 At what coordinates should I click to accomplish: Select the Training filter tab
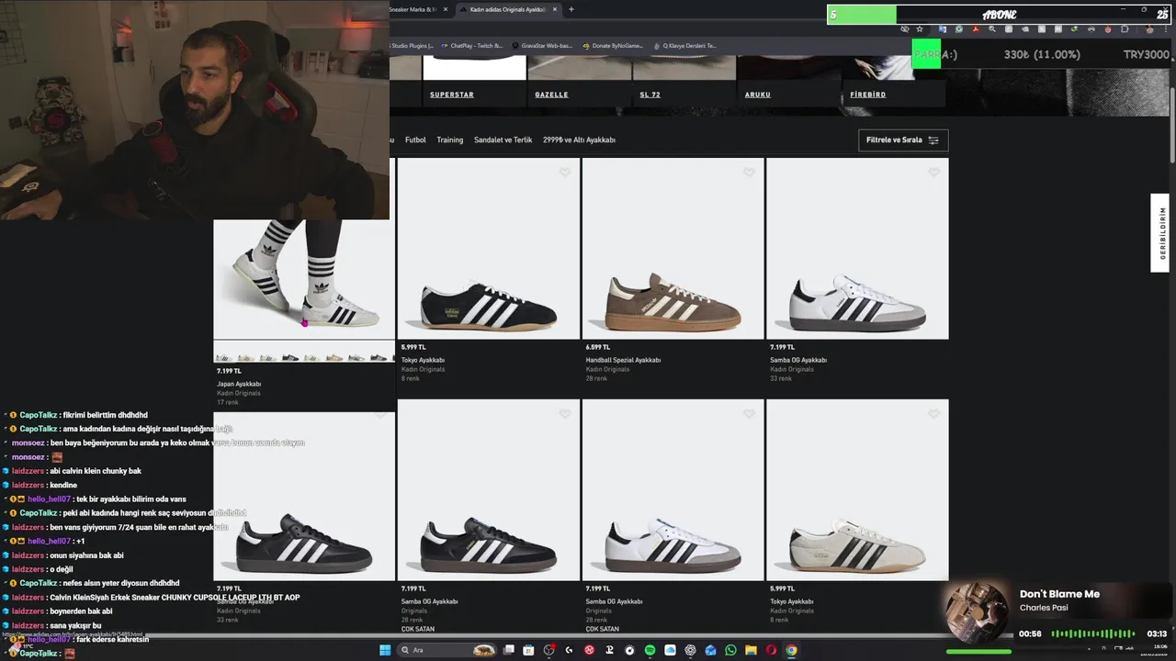click(449, 140)
